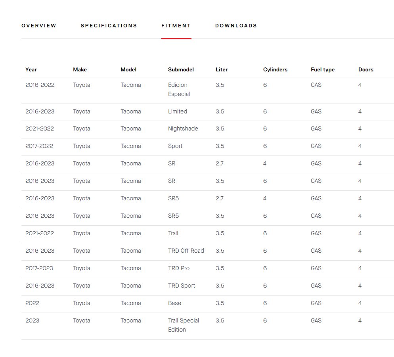Click GAS in the Limited row
The image size is (394, 357).
pos(316,111)
